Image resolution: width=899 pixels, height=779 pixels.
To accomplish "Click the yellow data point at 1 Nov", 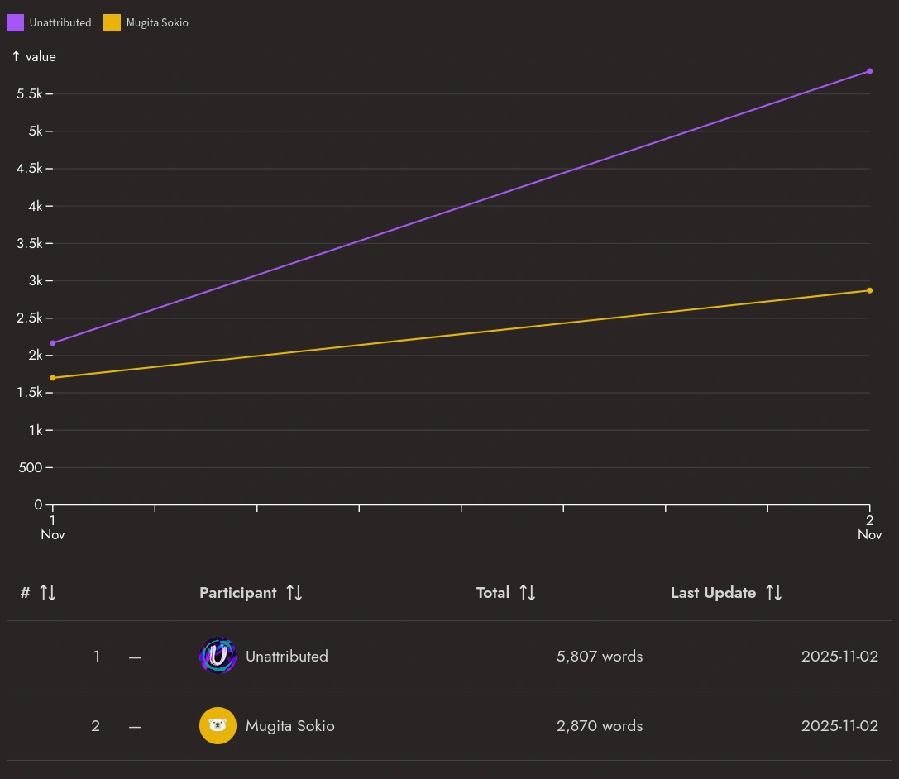I will click(53, 377).
